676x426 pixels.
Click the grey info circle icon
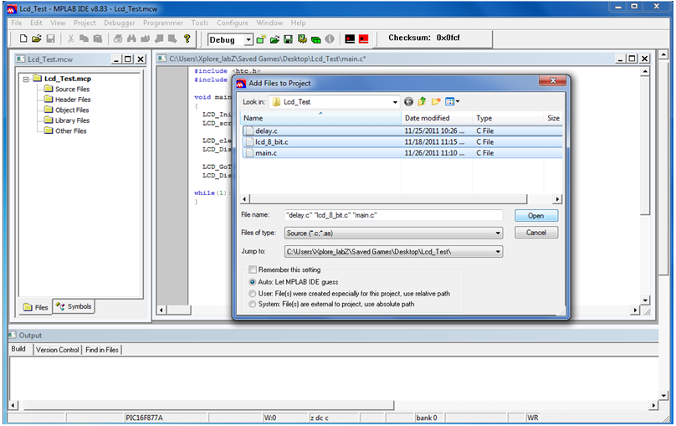330,39
